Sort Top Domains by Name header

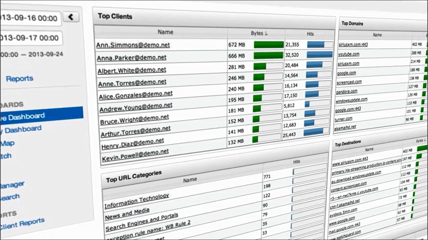click(x=377, y=35)
